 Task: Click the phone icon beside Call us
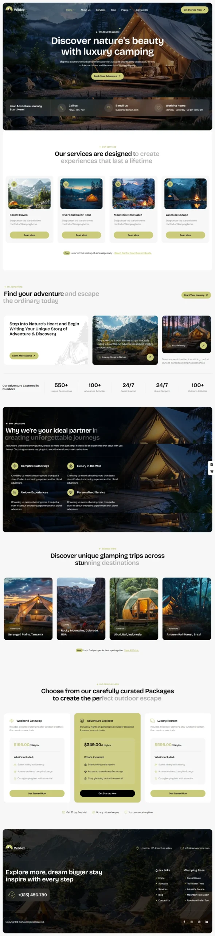click(62, 108)
